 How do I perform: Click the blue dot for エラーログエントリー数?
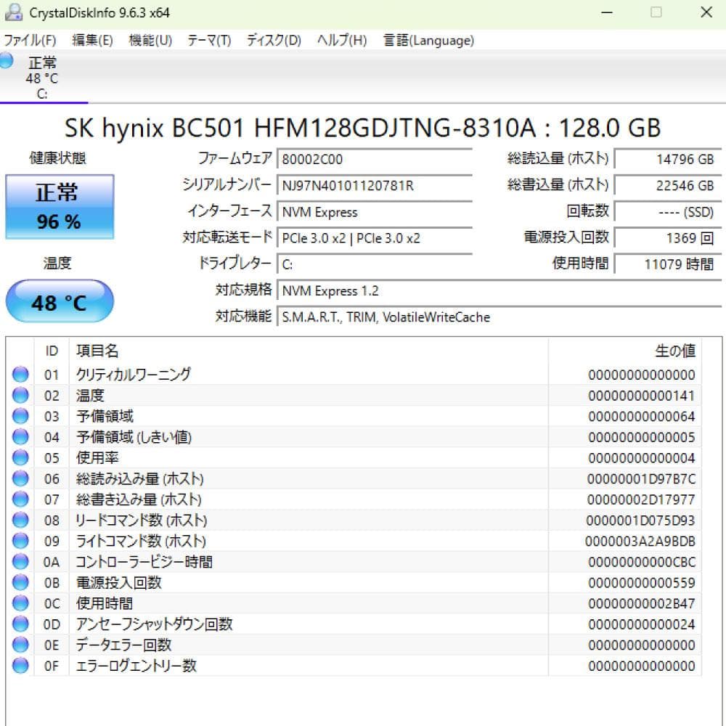[21, 665]
